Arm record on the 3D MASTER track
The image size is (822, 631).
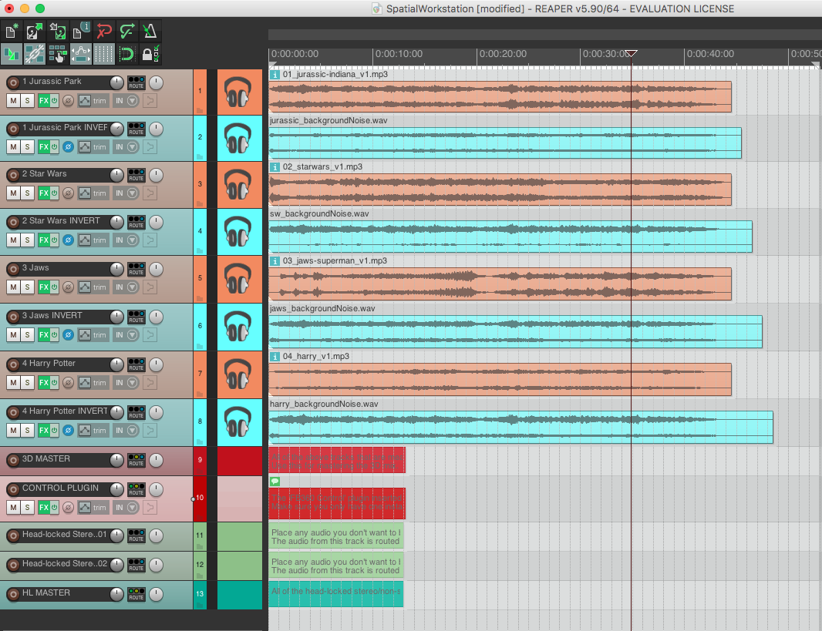pyautogui.click(x=12, y=461)
